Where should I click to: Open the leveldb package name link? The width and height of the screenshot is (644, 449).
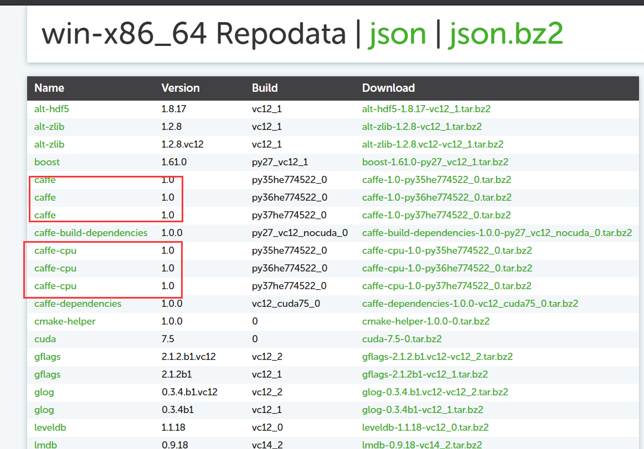click(x=50, y=427)
